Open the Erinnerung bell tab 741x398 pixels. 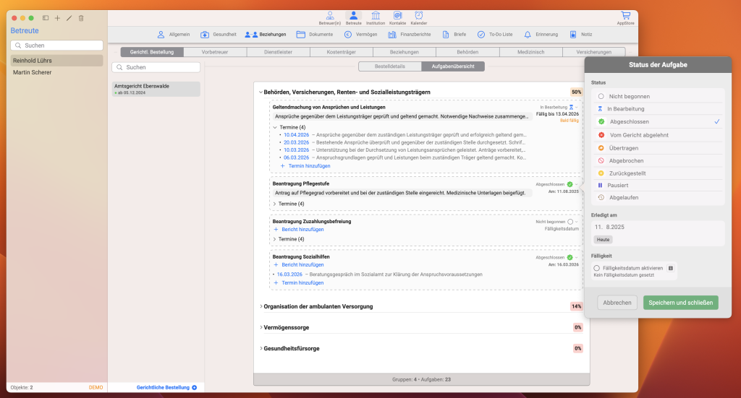pyautogui.click(x=541, y=34)
